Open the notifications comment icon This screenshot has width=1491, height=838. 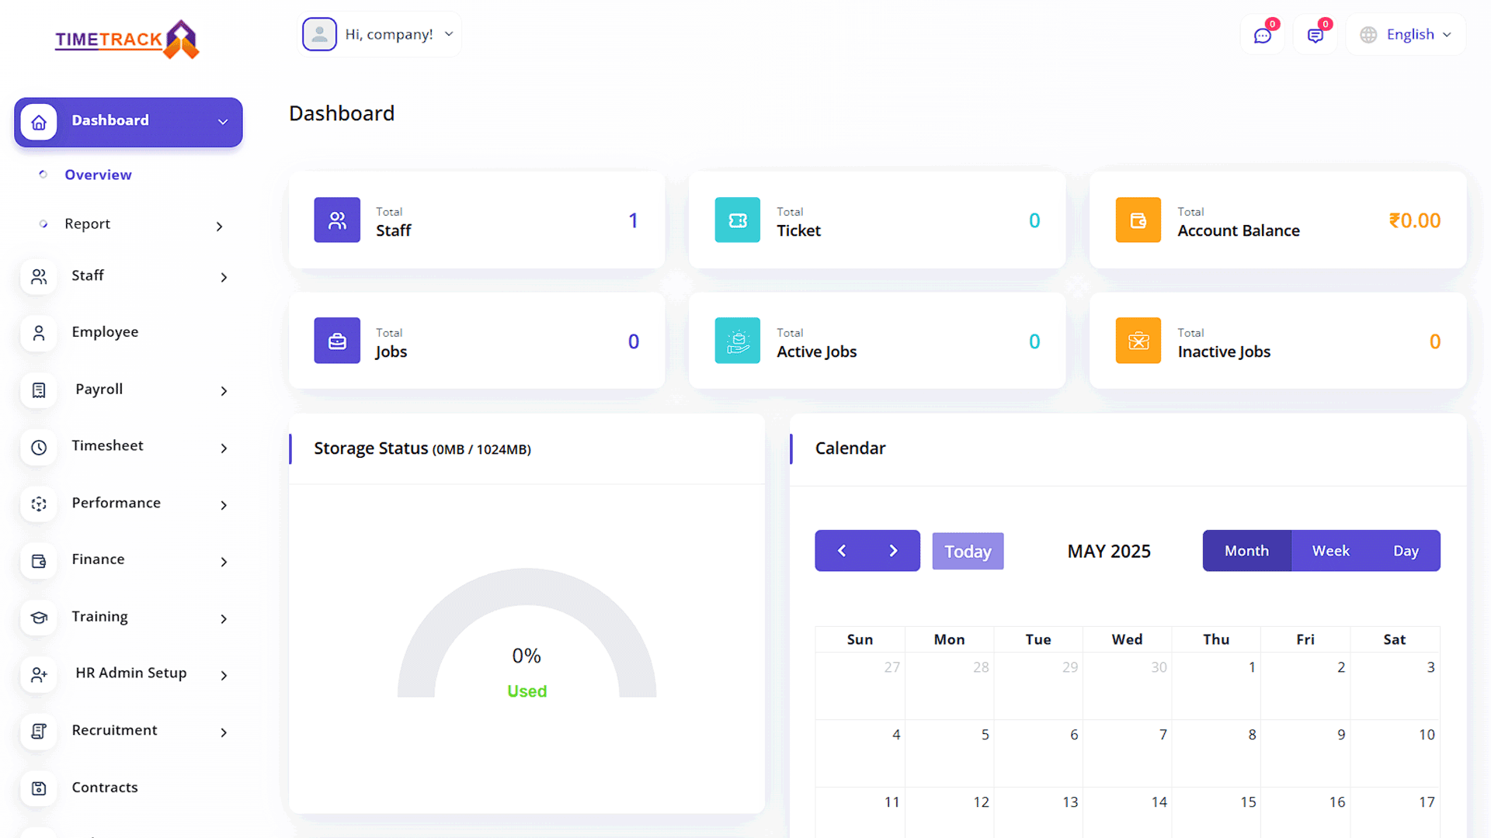(1315, 36)
